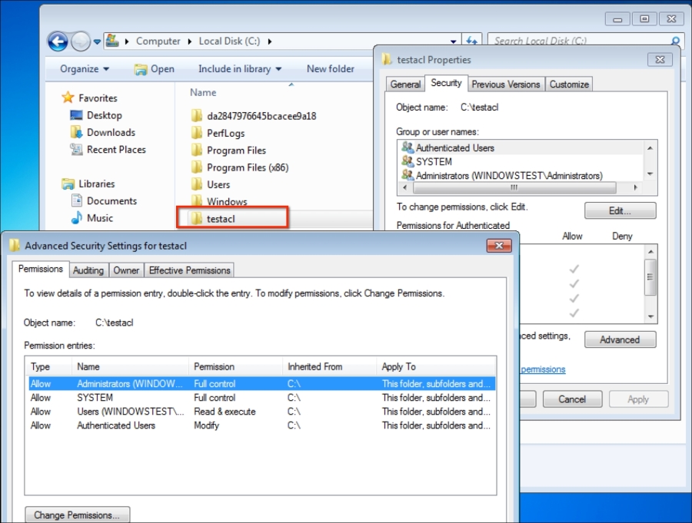Viewport: 692px width, 523px height.
Task: Click the Change Permissions button
Action: 77,515
